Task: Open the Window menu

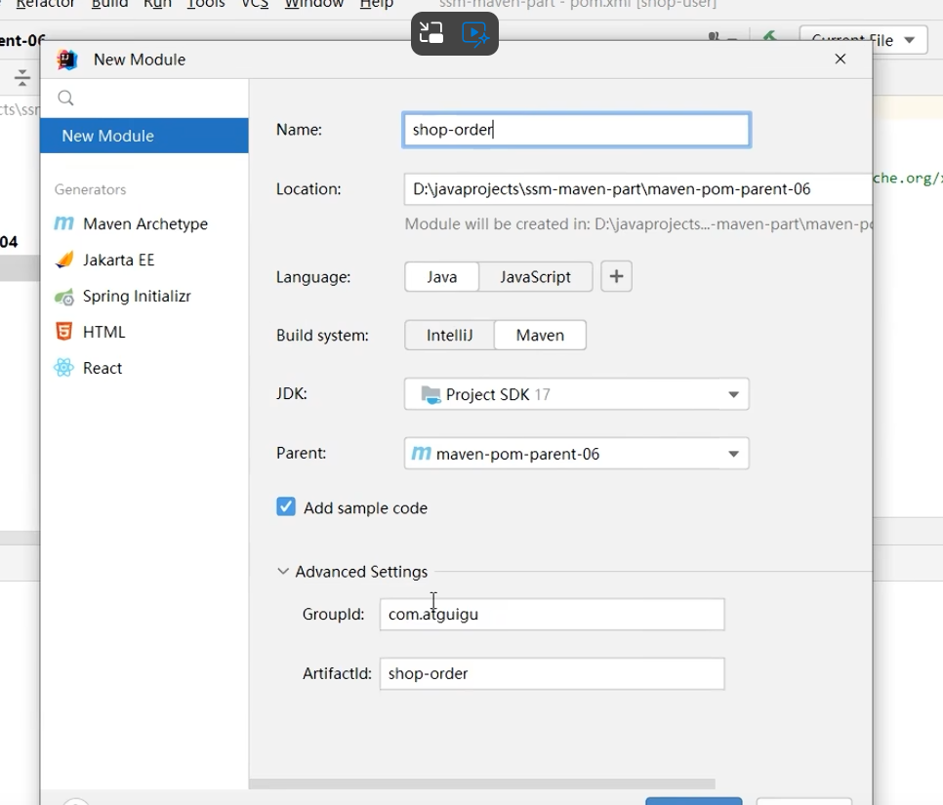Action: (x=314, y=4)
